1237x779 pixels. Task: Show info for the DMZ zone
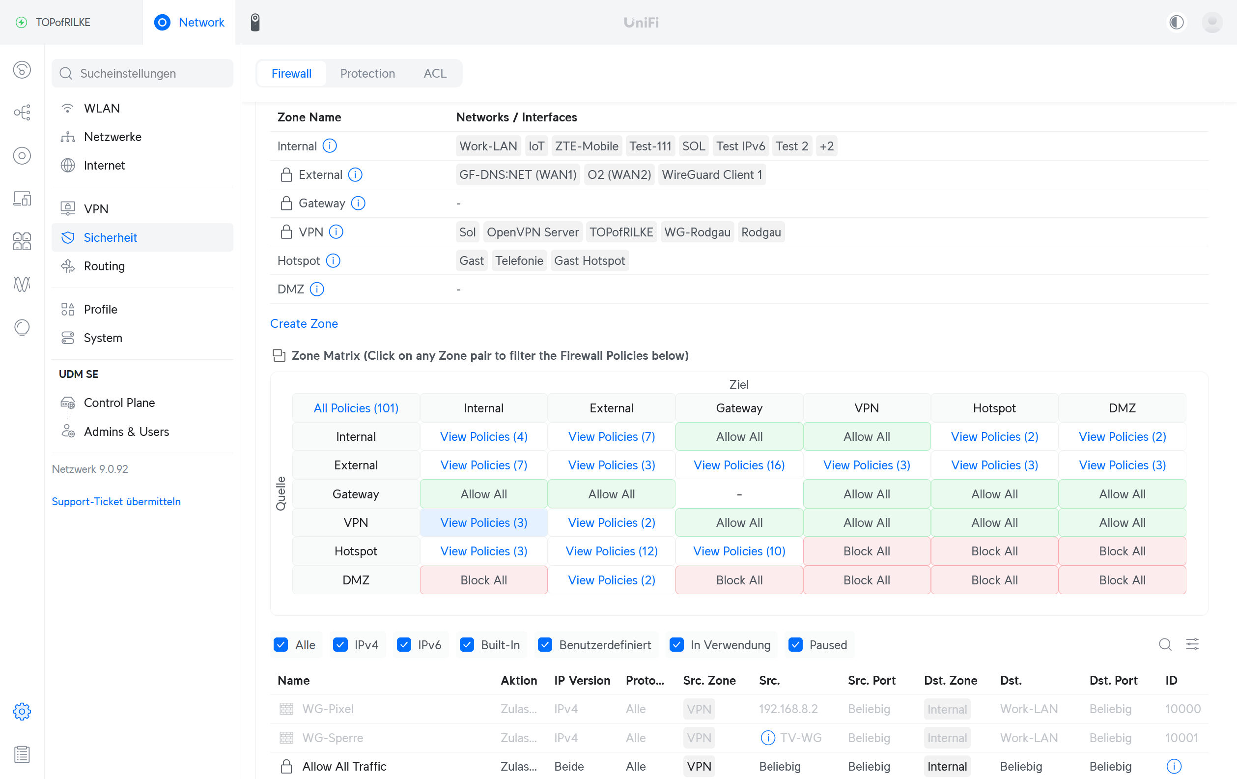[317, 289]
